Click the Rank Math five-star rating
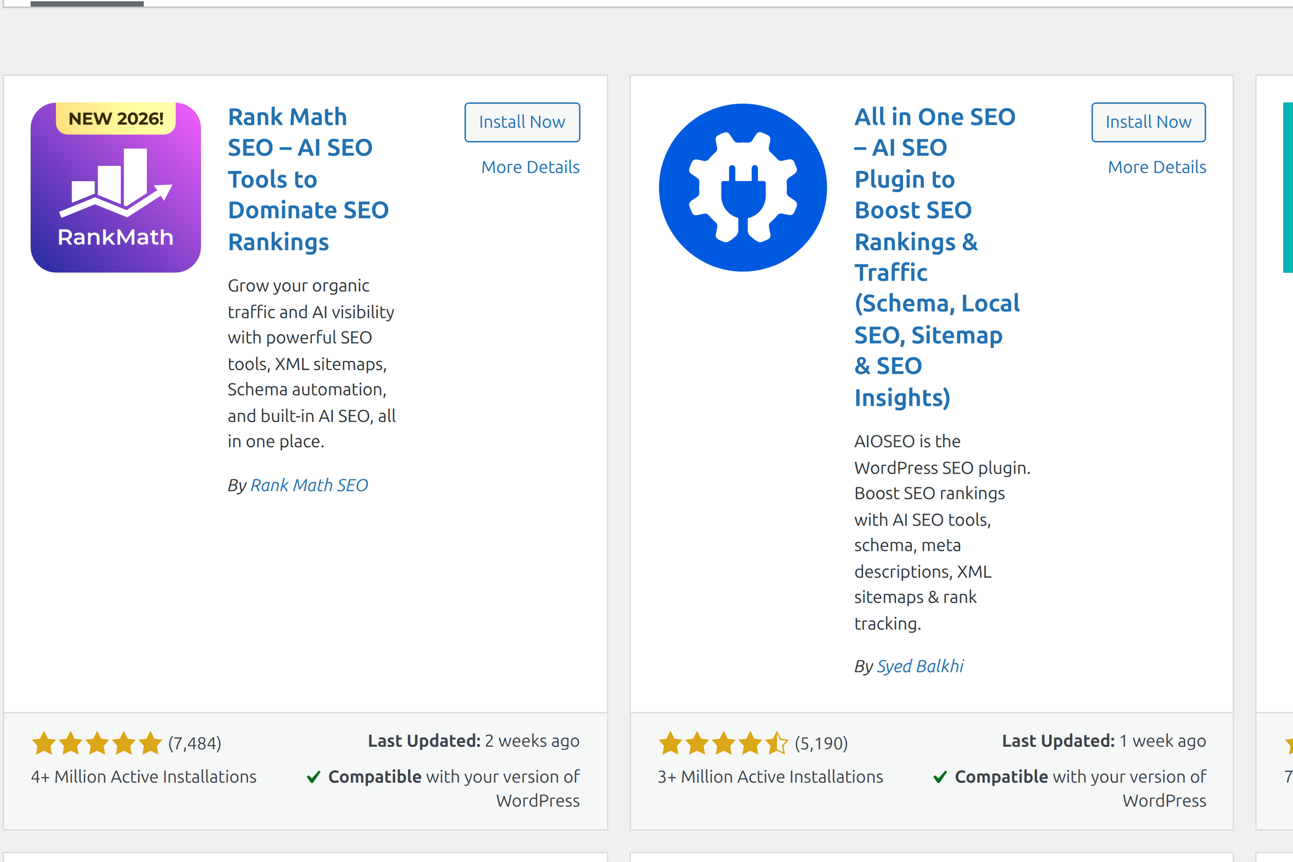Screen dimensions: 1293x862 [97, 743]
